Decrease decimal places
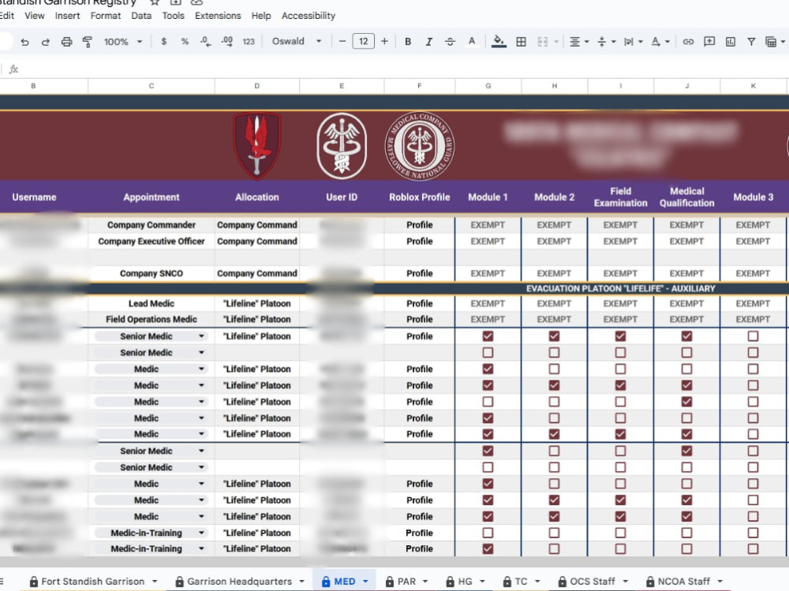The height and width of the screenshot is (591, 789). point(205,42)
